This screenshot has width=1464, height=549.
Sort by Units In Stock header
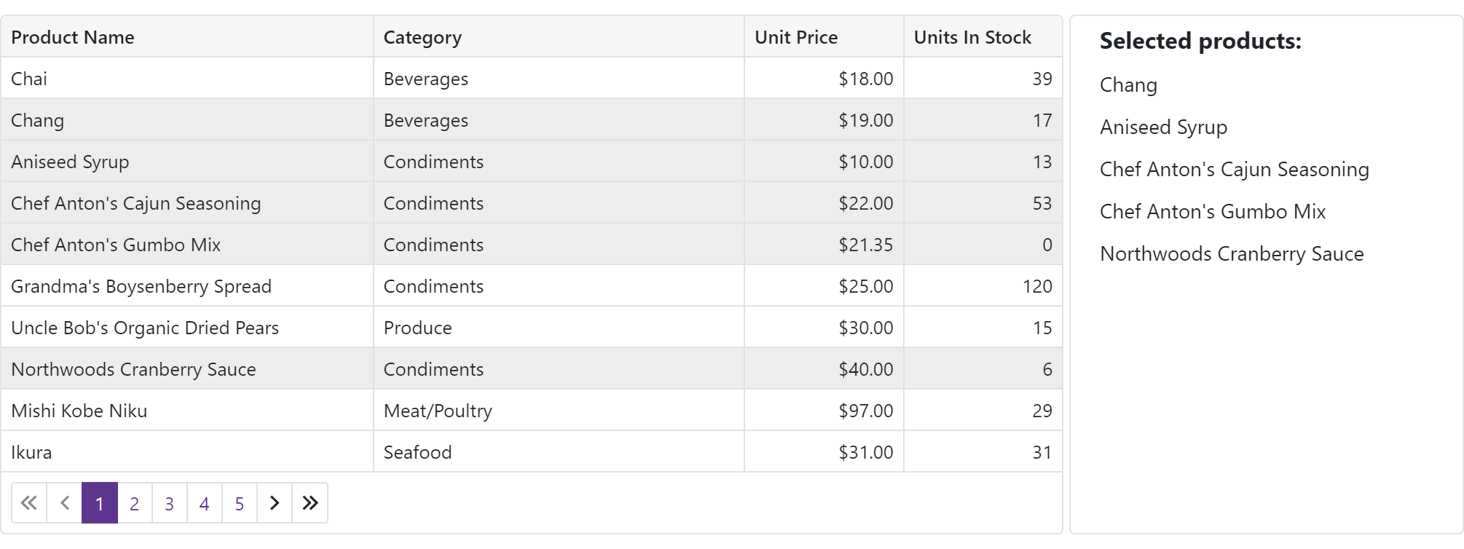pos(972,37)
